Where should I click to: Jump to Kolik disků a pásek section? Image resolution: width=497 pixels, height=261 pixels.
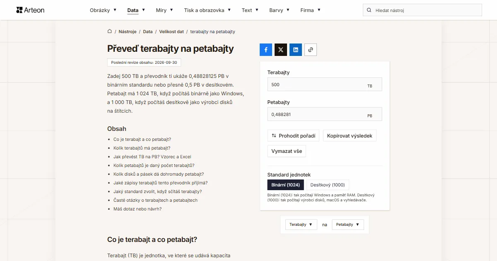tap(159, 174)
